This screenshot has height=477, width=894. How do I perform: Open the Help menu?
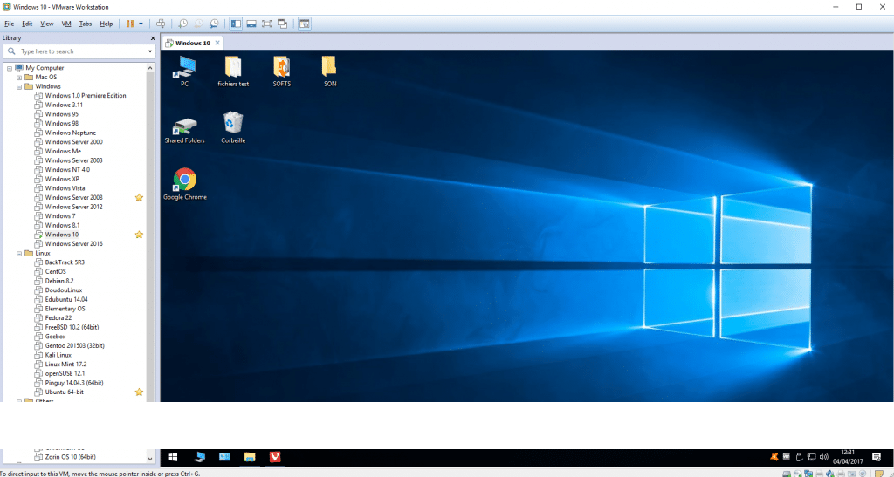[x=106, y=24]
